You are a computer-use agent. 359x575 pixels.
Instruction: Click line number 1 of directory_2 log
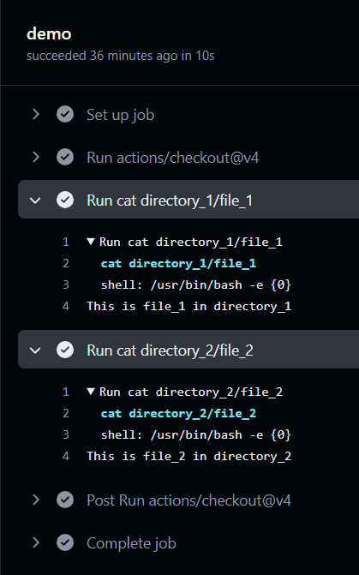point(66,392)
